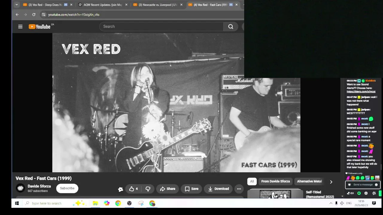Insert the pink emote from quick emotes row
This screenshot has height=215, width=383.
pos(348,178)
